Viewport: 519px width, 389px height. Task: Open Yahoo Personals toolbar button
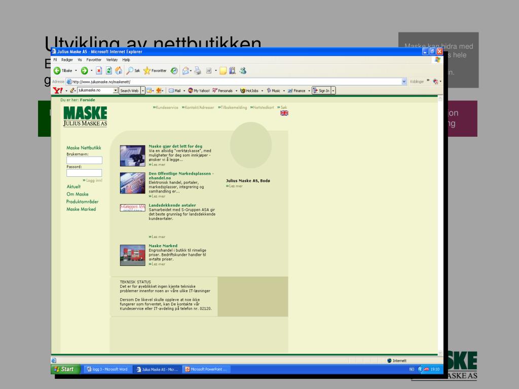223,91
